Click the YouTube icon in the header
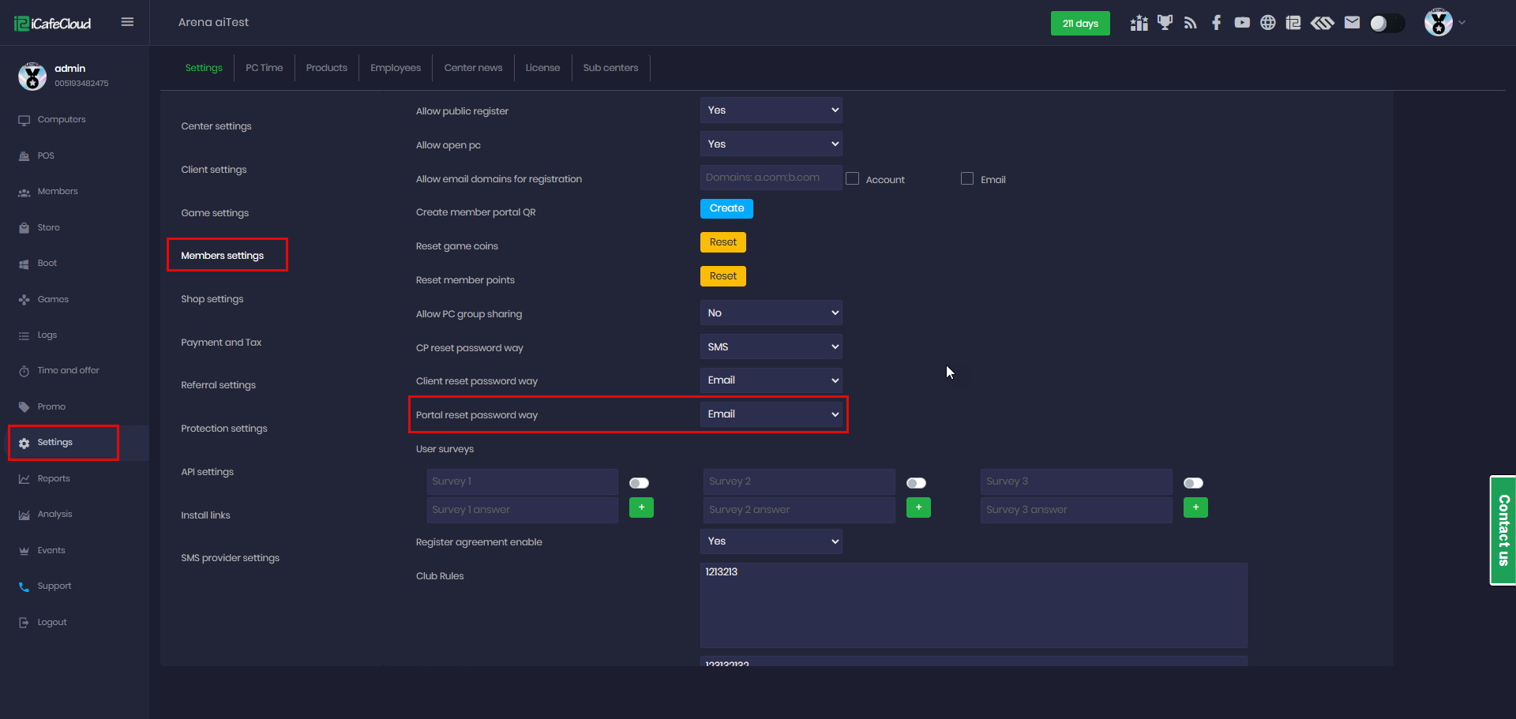Image resolution: width=1516 pixels, height=719 pixels. (x=1242, y=23)
